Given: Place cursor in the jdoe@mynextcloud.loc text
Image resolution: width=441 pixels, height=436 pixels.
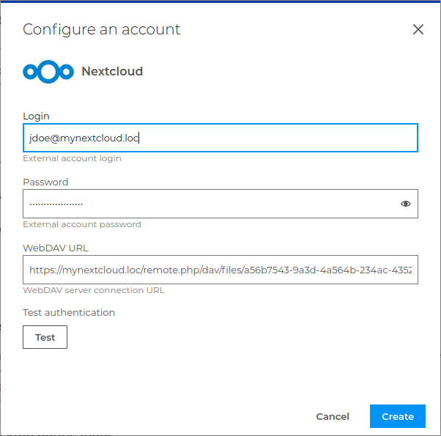Looking at the screenshot, I should 84,138.
